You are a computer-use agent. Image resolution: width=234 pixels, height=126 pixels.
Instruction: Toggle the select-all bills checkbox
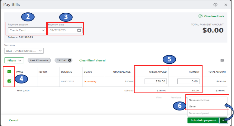pyautogui.click(x=9, y=72)
